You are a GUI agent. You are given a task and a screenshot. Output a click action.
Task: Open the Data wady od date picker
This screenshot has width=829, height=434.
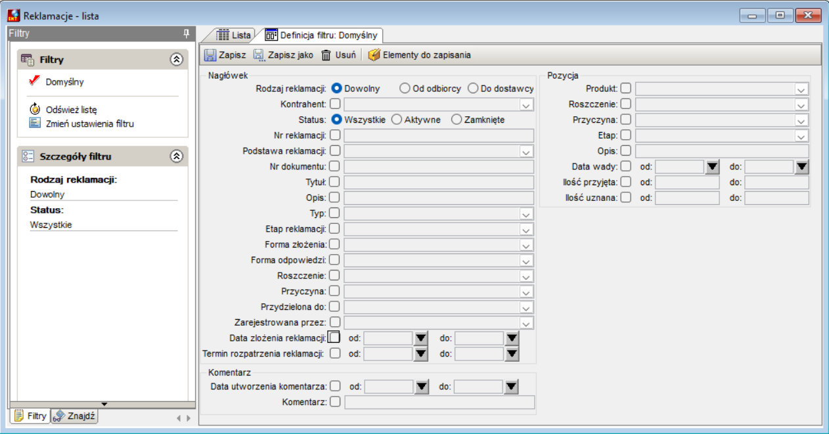click(x=712, y=167)
